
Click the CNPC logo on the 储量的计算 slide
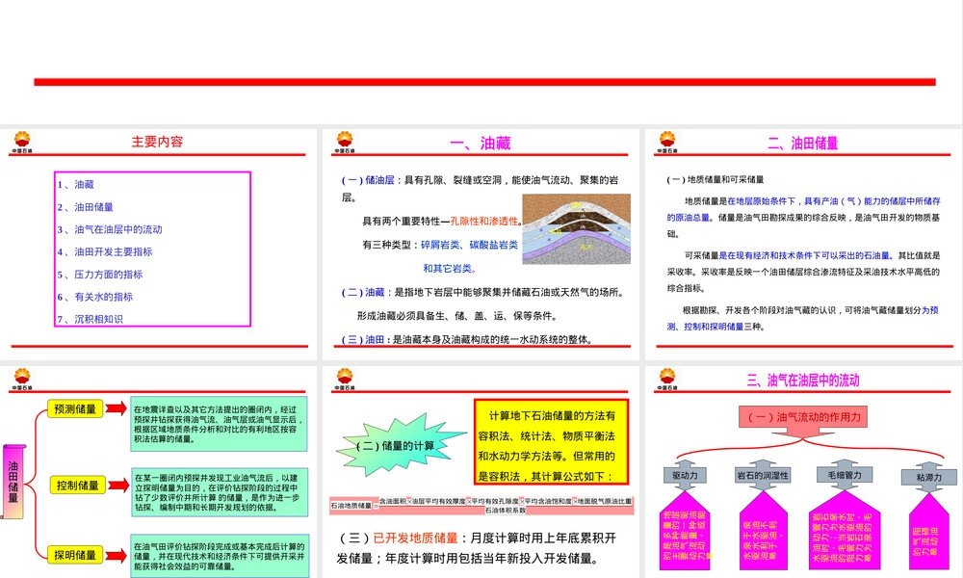point(345,379)
